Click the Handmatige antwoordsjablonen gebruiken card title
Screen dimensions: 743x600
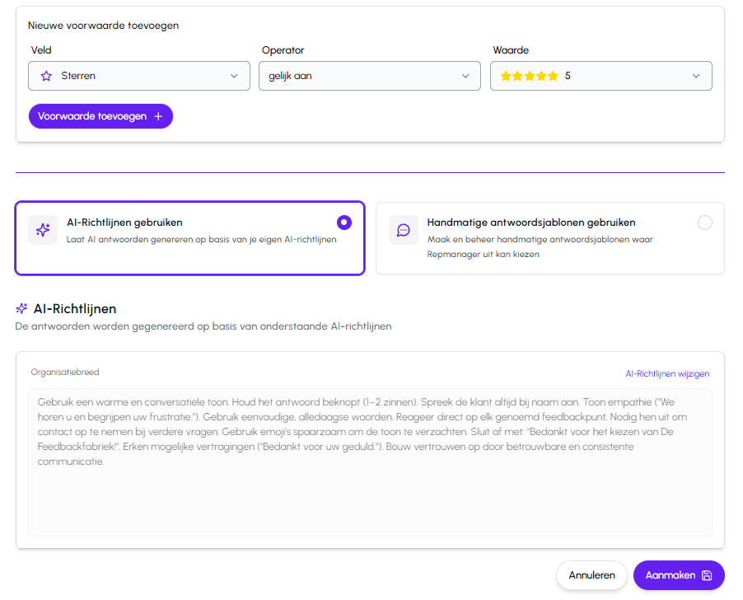531,223
